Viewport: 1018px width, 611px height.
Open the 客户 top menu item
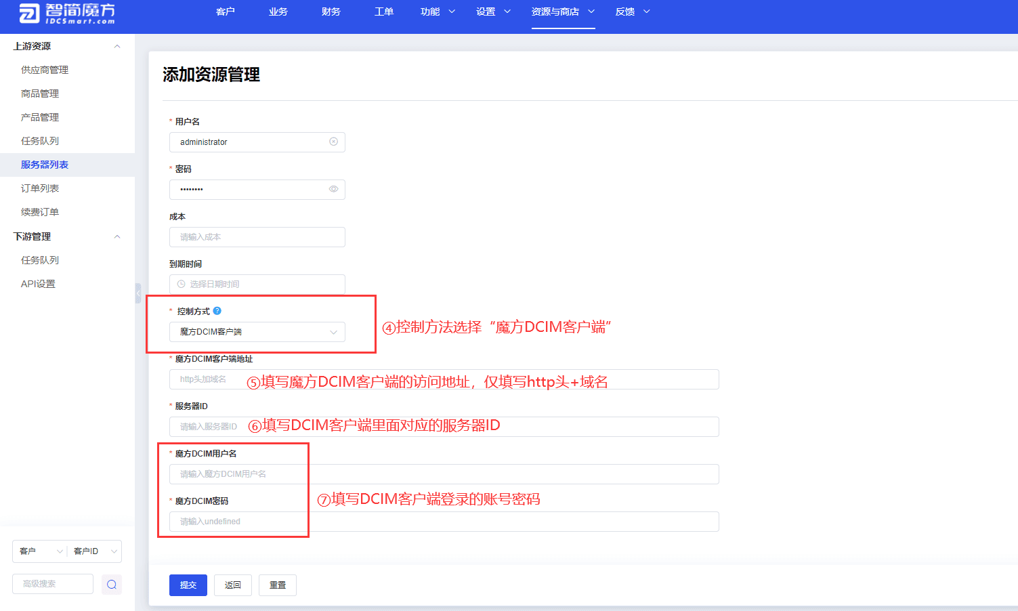[225, 12]
